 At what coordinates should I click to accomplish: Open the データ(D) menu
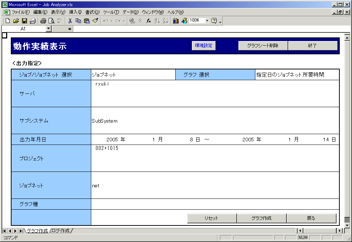tap(131, 12)
